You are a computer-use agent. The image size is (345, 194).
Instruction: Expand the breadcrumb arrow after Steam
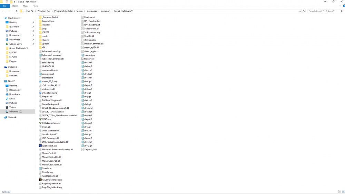click(85, 11)
